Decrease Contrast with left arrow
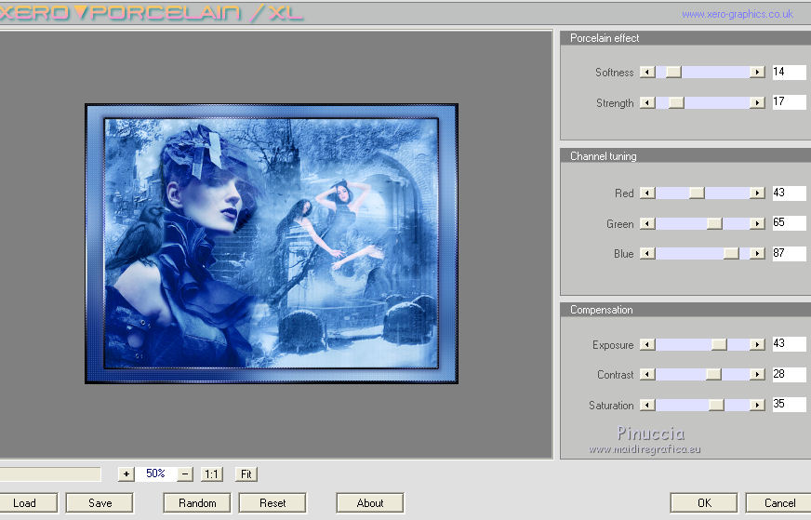Viewport: 811px width, 520px height. coord(647,375)
